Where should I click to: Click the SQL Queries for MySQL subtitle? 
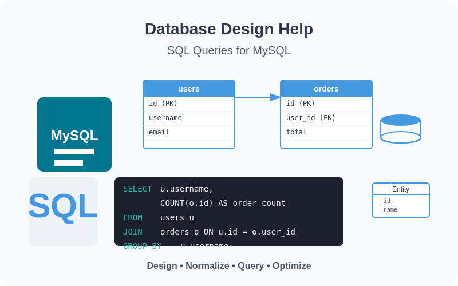pos(229,50)
